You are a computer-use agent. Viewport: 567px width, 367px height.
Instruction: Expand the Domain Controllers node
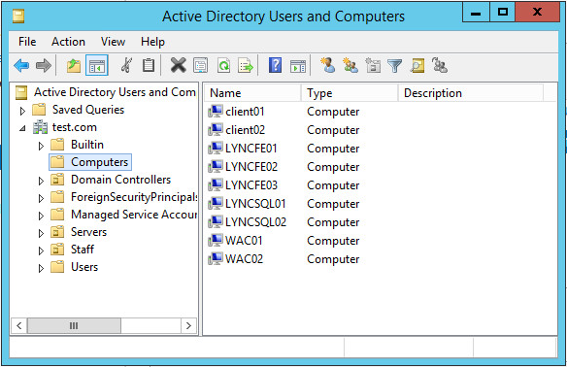[x=41, y=181]
